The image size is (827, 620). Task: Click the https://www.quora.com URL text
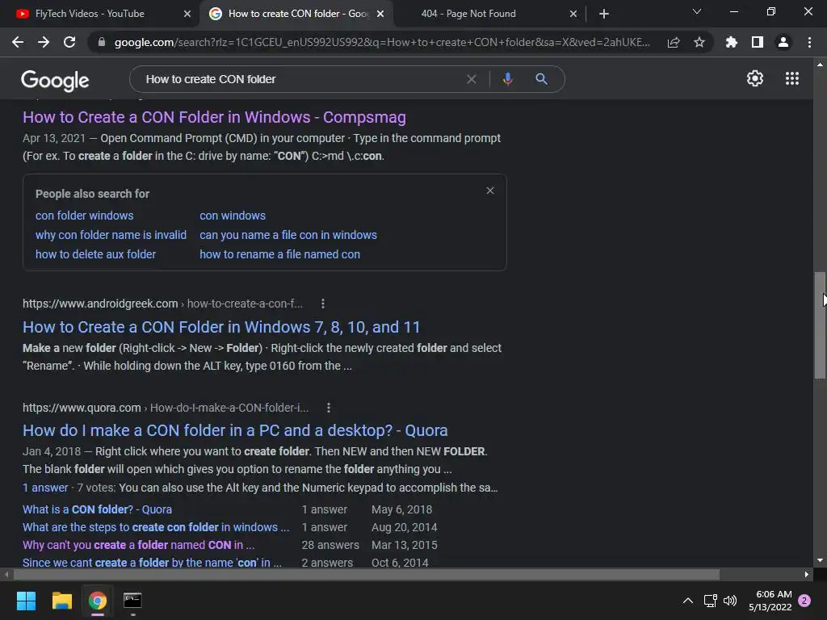click(82, 408)
